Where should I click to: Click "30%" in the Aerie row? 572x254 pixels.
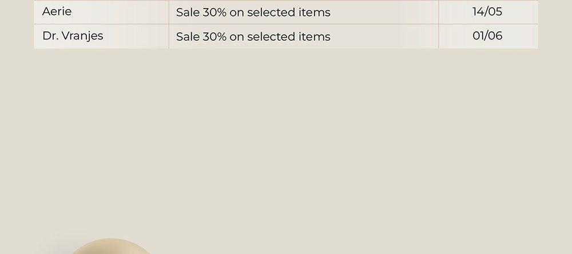[x=214, y=13]
